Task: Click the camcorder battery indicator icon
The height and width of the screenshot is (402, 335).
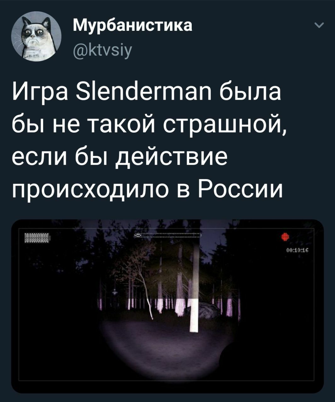Action: click(37, 238)
